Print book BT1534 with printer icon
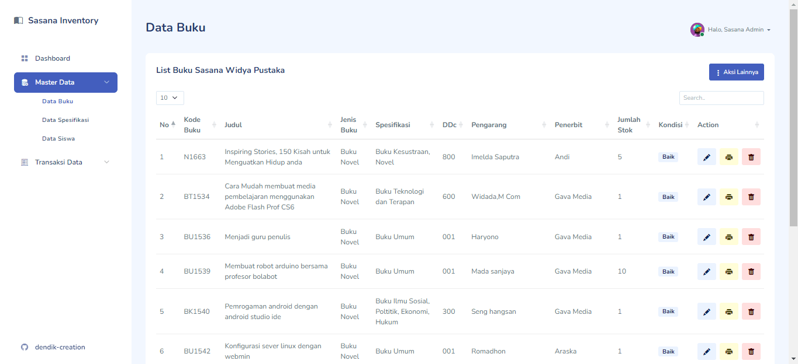This screenshot has width=798, height=364. tap(729, 197)
